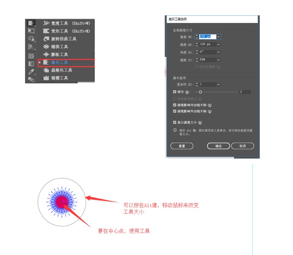Uncheck 画笔影响内切线手柄 (N)

pos(174,104)
